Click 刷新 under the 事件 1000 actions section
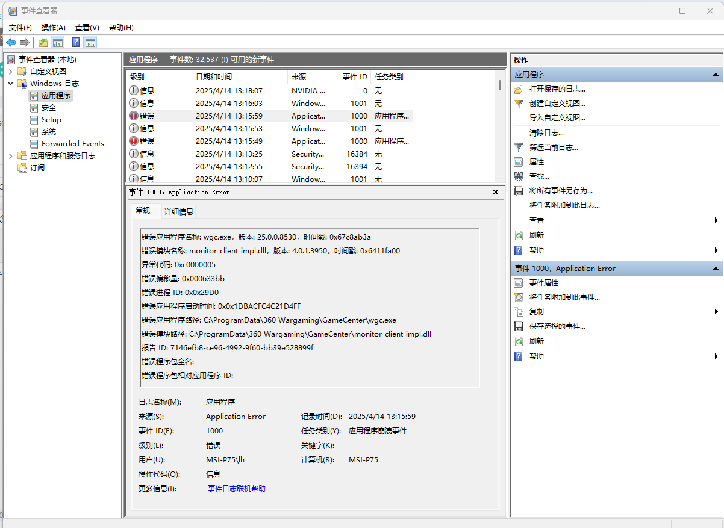 pyautogui.click(x=537, y=341)
